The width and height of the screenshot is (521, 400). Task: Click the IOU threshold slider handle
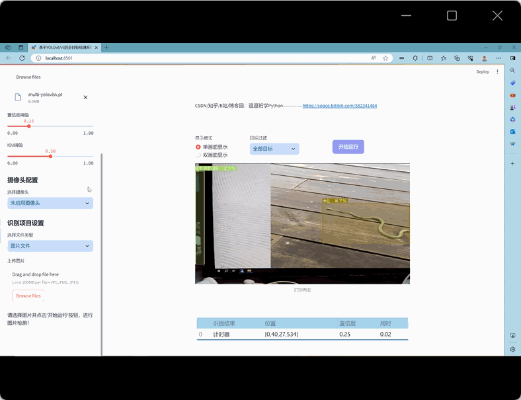point(50,156)
